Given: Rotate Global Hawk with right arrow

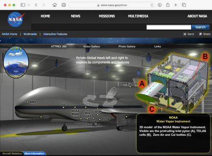Looking at the screenshot, I should pos(109,101).
